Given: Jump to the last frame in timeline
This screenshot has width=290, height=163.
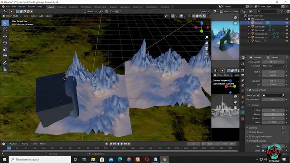Looking at the screenshot, I should 129,144.
